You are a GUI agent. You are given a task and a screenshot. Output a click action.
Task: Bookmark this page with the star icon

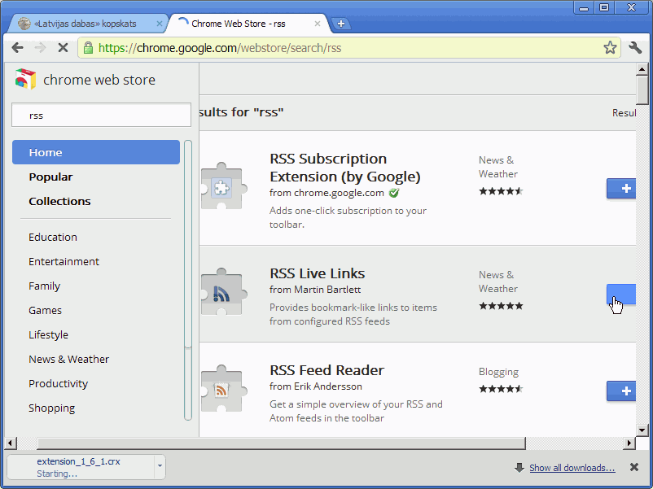tap(610, 48)
